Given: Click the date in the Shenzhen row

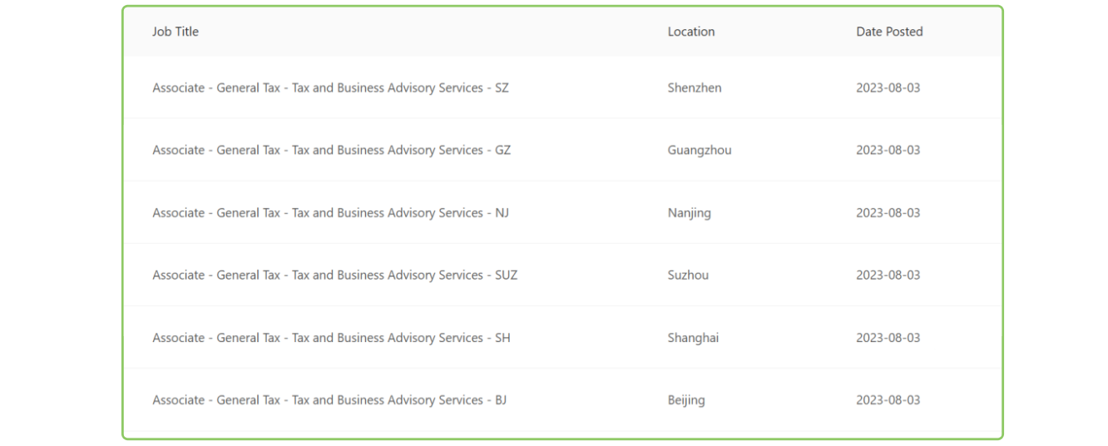Looking at the screenshot, I should click(x=888, y=88).
